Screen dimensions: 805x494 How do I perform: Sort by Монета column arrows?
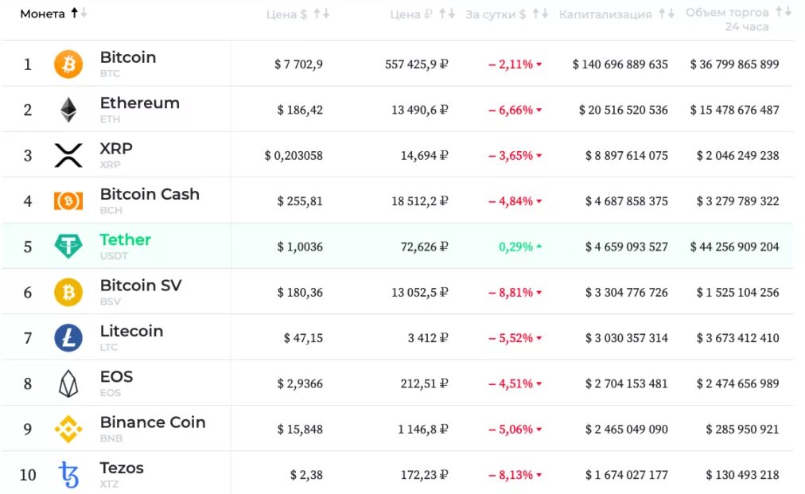point(80,14)
